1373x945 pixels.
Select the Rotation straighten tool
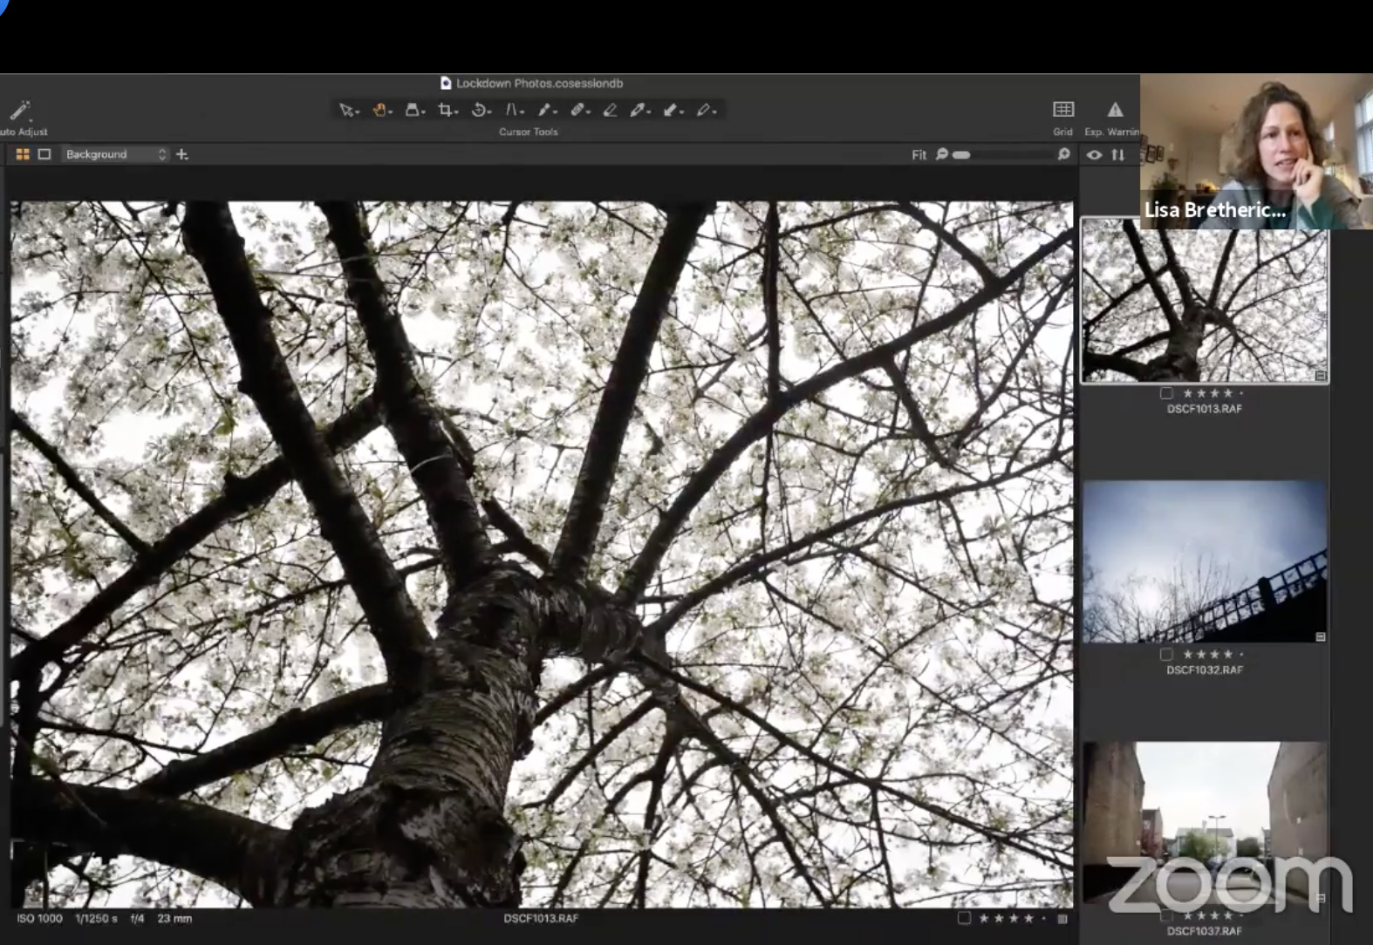479,110
